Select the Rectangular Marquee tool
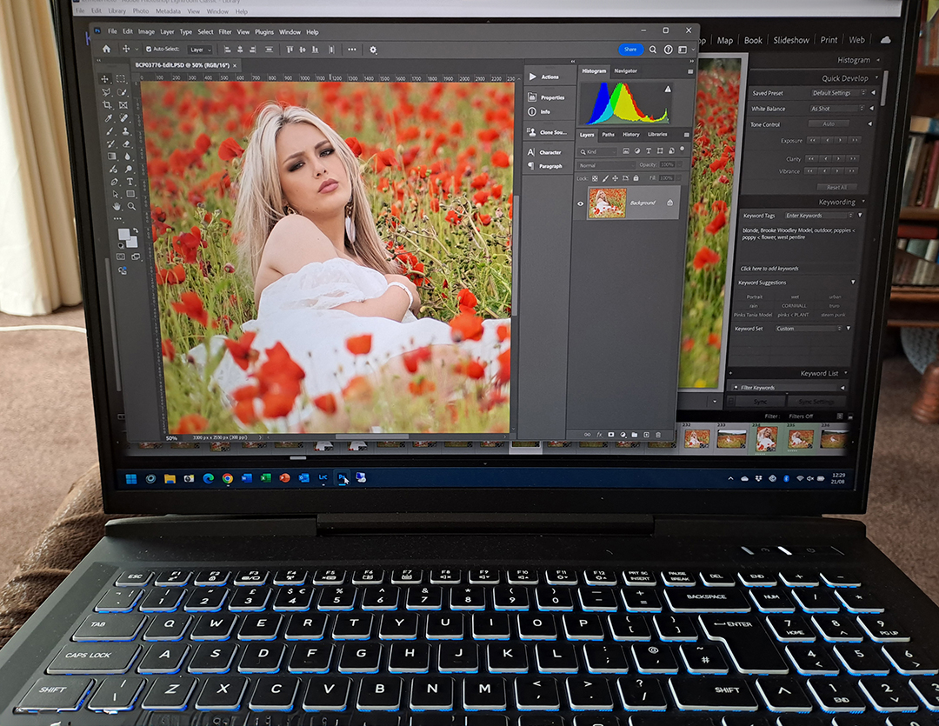939x726 pixels. 121,78
